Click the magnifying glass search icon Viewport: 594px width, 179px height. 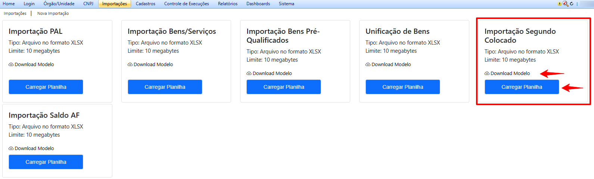coord(565,4)
